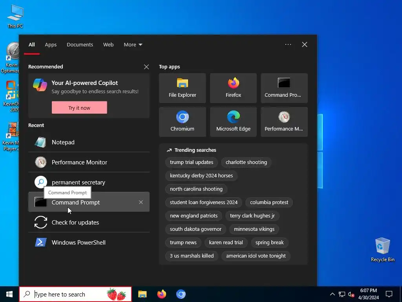Switch to the Documents tab
402x302 pixels.
click(x=80, y=45)
